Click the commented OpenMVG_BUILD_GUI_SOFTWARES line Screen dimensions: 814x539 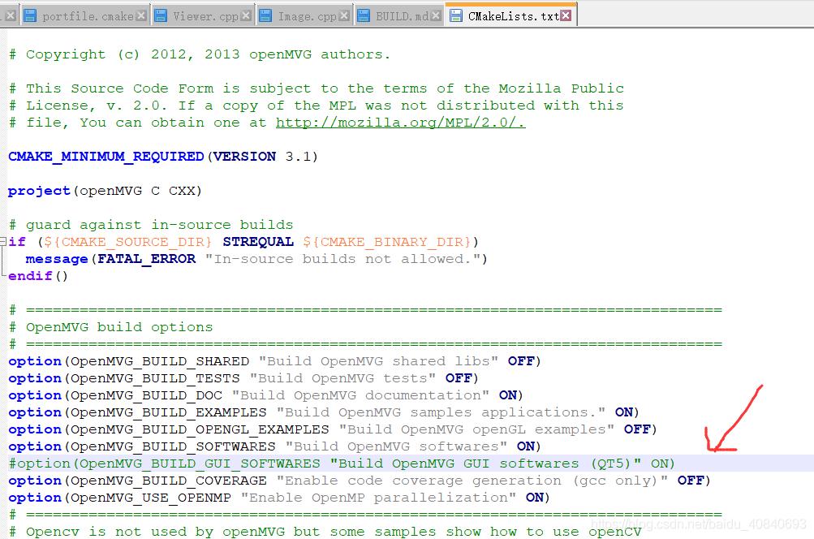pos(342,464)
